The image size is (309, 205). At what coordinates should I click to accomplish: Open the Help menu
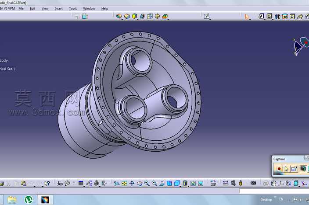[x=104, y=9]
